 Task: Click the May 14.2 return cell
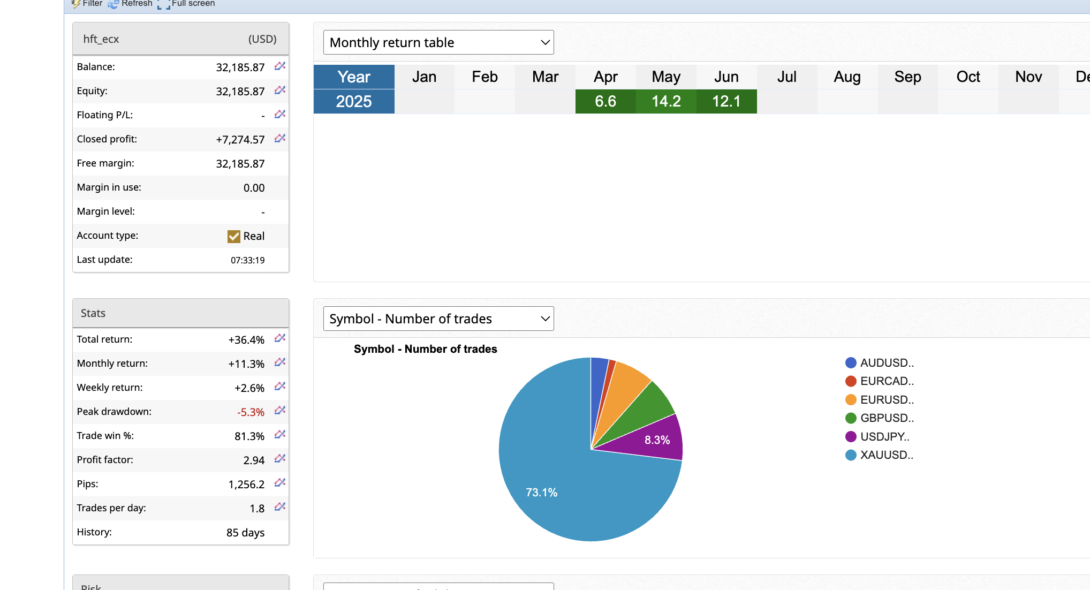tap(666, 101)
